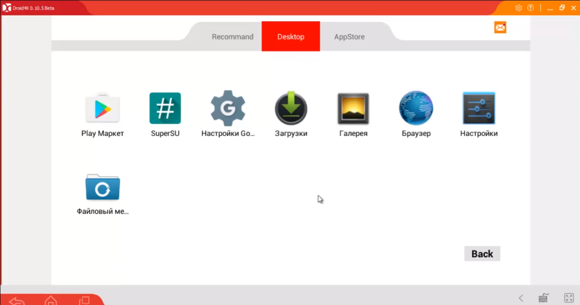Open the Настройки settings app
580x305 pixels.
tap(479, 109)
